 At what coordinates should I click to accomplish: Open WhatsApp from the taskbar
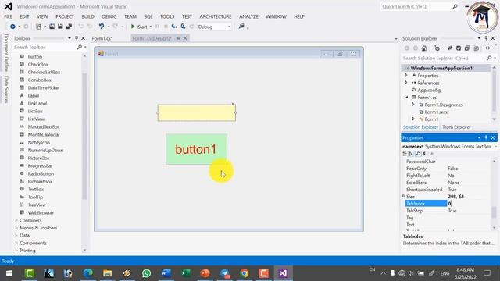tap(146, 273)
